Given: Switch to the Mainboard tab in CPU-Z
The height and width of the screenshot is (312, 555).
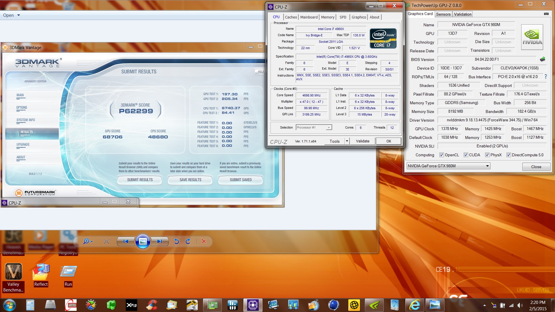Looking at the screenshot, I should (309, 17).
